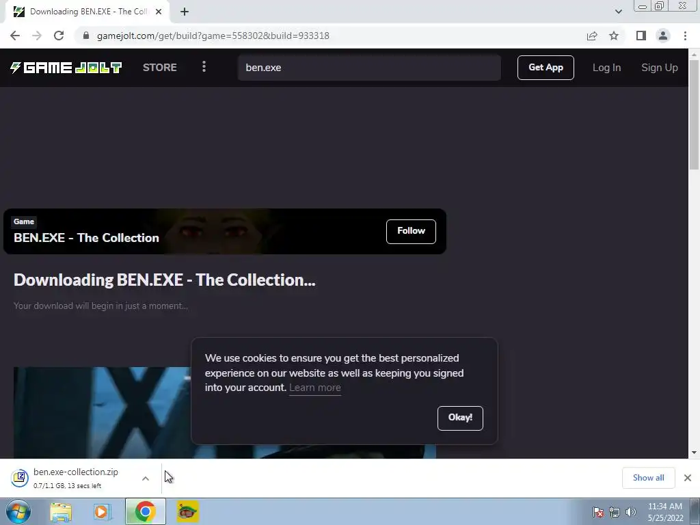Viewport: 700px width, 525px height.
Task: Open the Chrome profile menu
Action: tap(663, 36)
